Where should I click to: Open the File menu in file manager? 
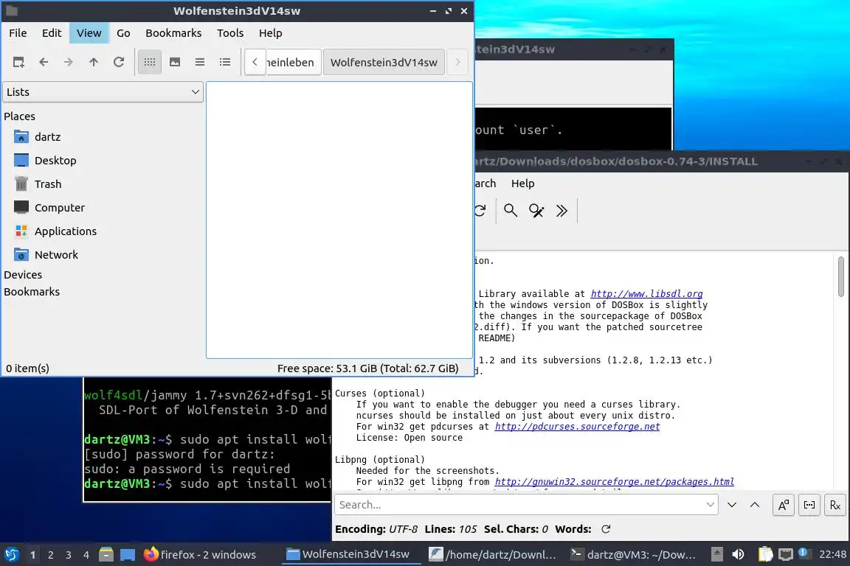tap(18, 33)
